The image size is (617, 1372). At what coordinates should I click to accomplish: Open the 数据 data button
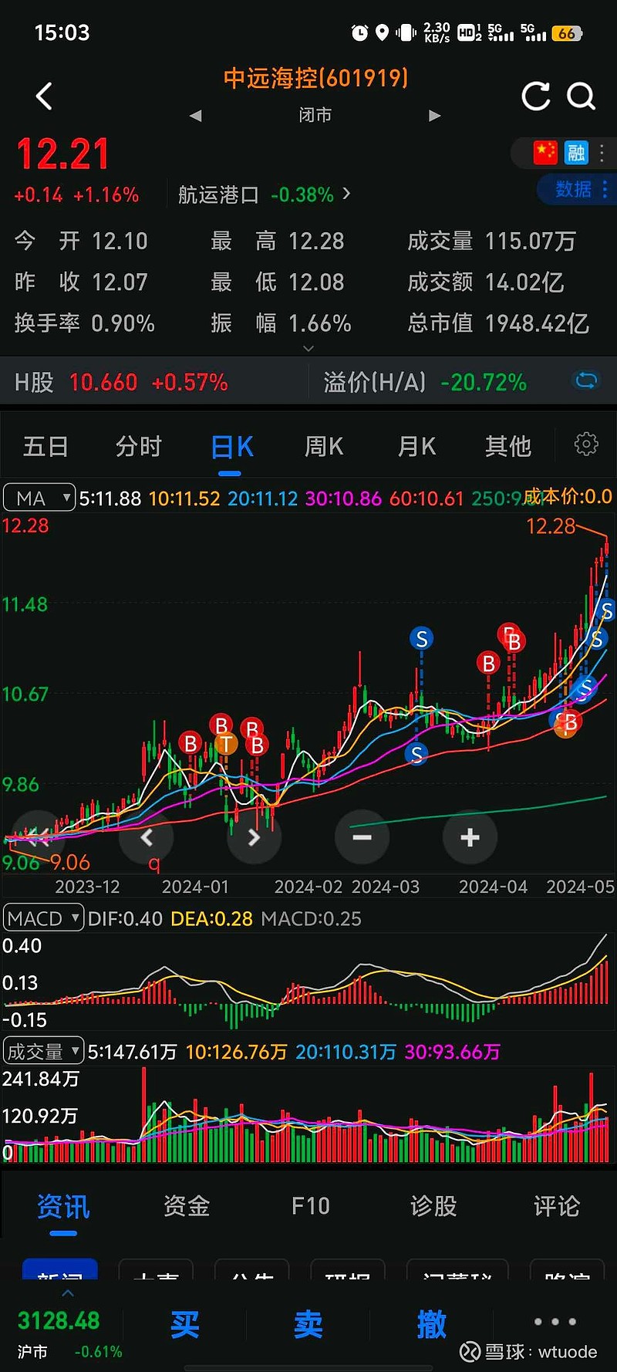575,189
